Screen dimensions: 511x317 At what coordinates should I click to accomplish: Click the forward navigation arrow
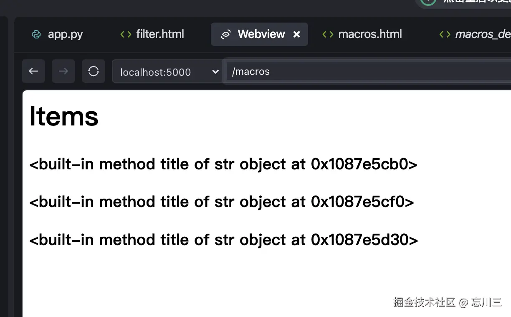(63, 72)
